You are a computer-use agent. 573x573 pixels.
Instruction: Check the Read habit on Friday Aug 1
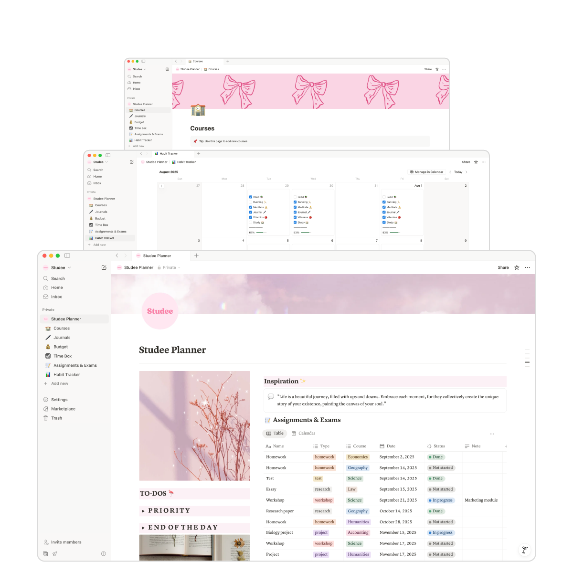pos(384,197)
